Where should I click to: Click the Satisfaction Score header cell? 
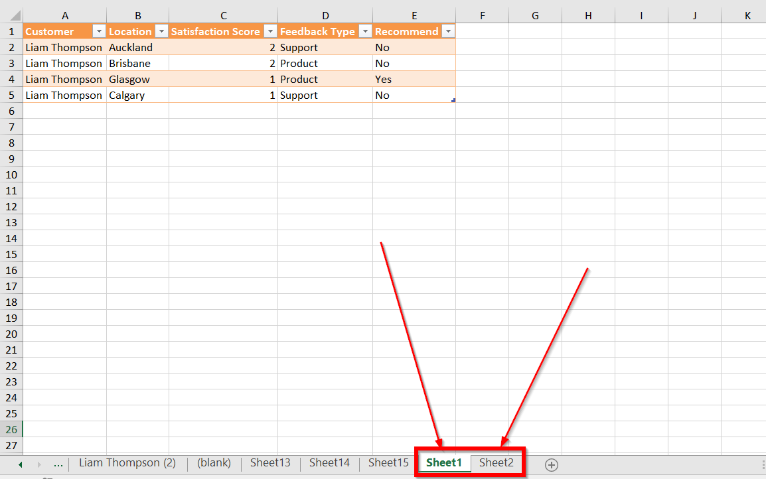(223, 31)
